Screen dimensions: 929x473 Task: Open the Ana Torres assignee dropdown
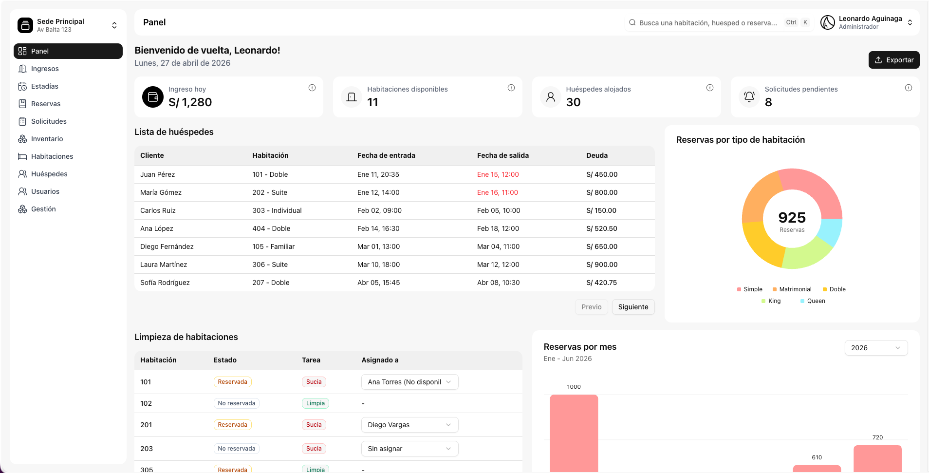pos(409,382)
